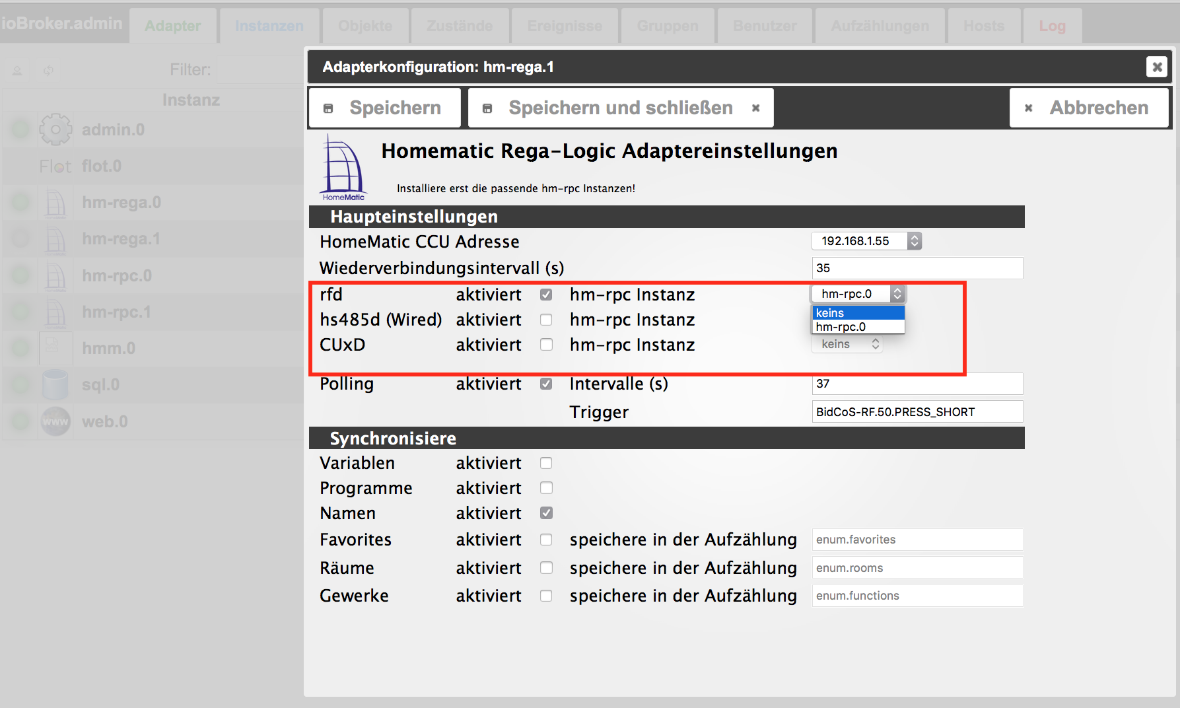The height and width of the screenshot is (708, 1180).
Task: Click the status indicator of web.0
Action: [20, 421]
